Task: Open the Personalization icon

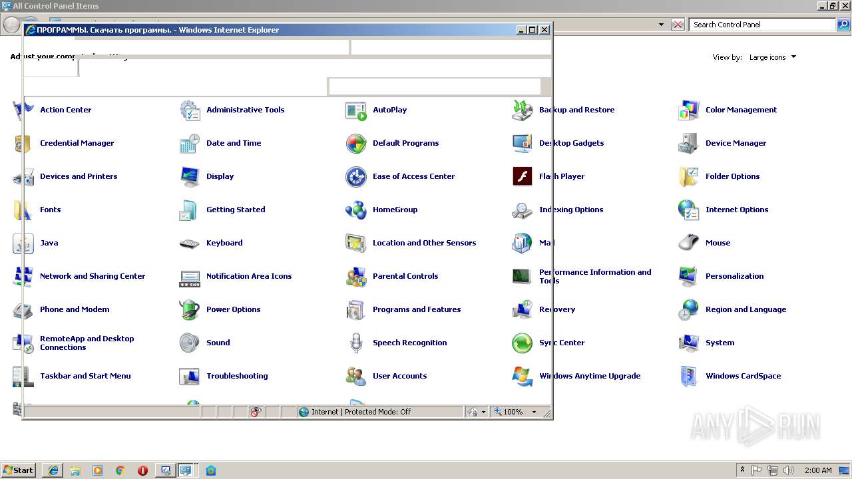Action: click(x=689, y=276)
